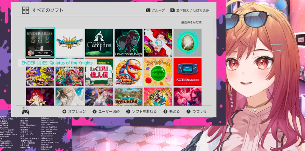Click 'FLARE NUINUI QUEST' in the game list
This screenshot has width=305, height=151.
pyautogui.click(x=51, y=142)
